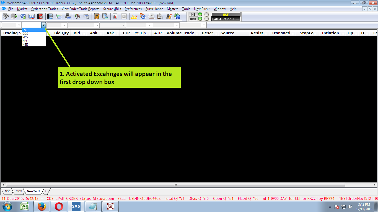The height and width of the screenshot is (212, 378).
Task: Select NFO from the exchange list
Action: tap(34, 41)
